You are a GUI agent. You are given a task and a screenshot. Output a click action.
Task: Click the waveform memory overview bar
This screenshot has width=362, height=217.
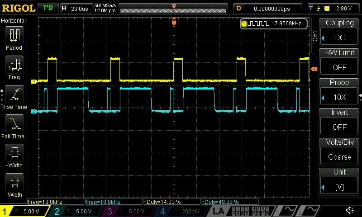click(173, 9)
